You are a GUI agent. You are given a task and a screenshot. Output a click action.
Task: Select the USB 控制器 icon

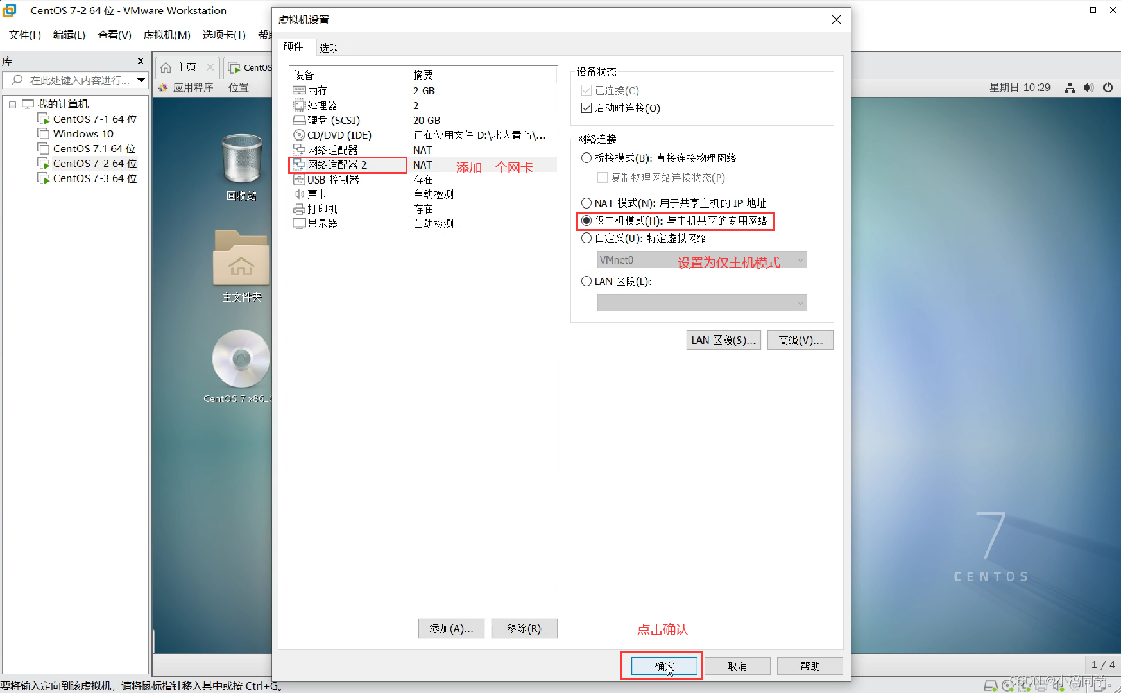299,180
